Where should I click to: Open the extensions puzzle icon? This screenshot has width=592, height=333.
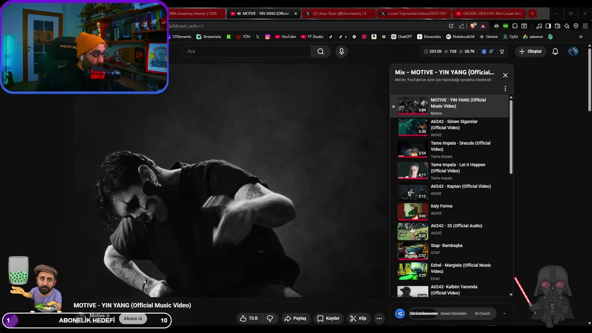(516, 26)
